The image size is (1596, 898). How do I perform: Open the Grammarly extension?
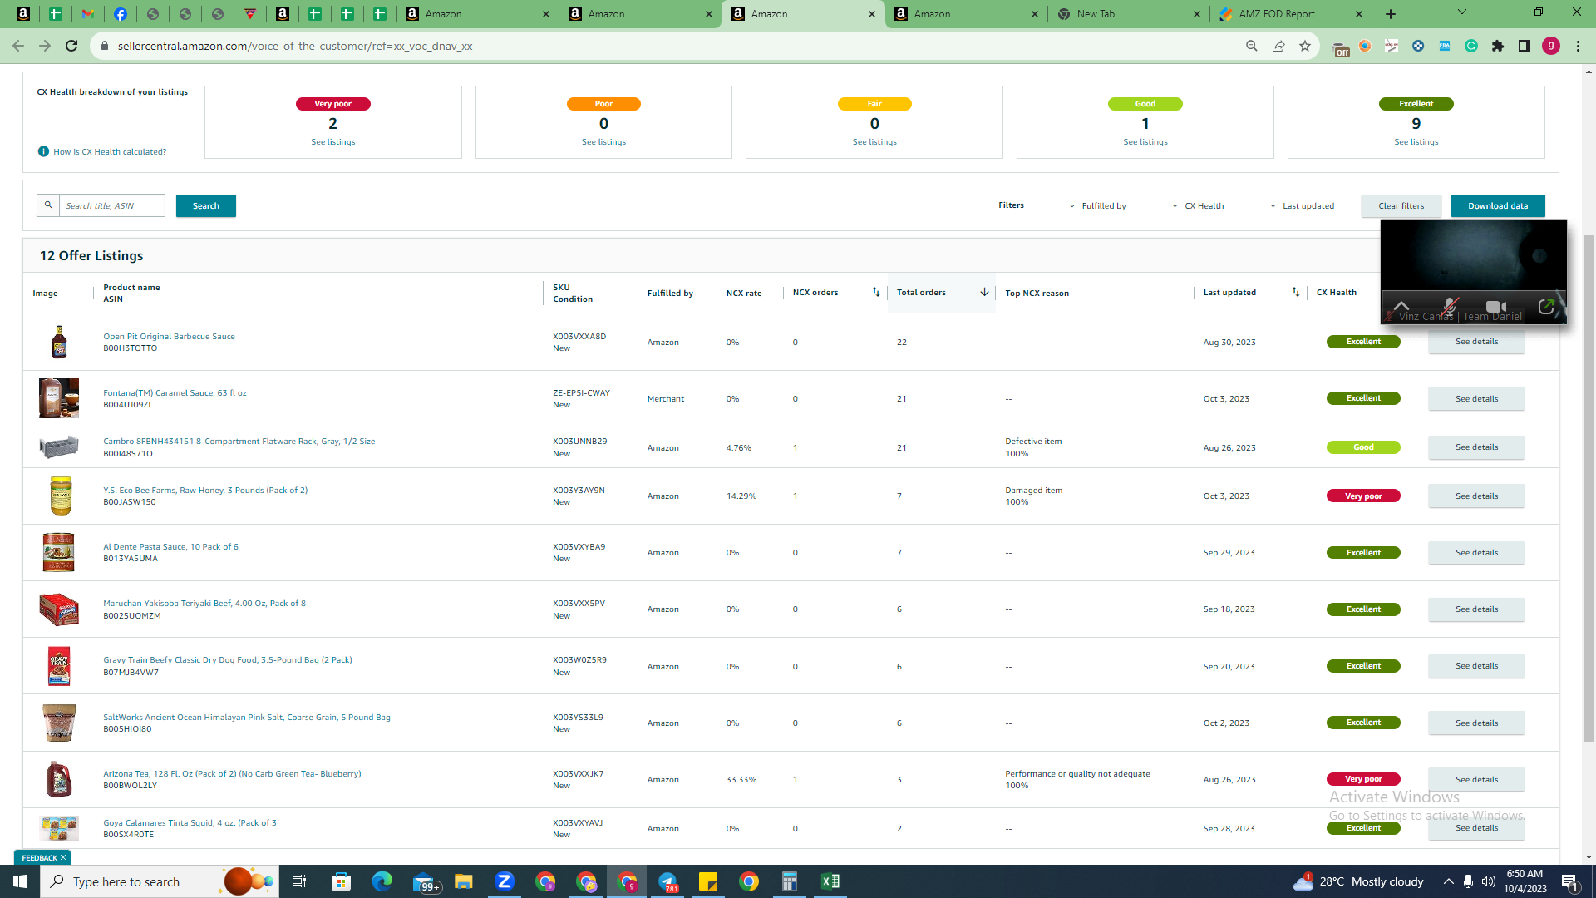(x=1471, y=46)
